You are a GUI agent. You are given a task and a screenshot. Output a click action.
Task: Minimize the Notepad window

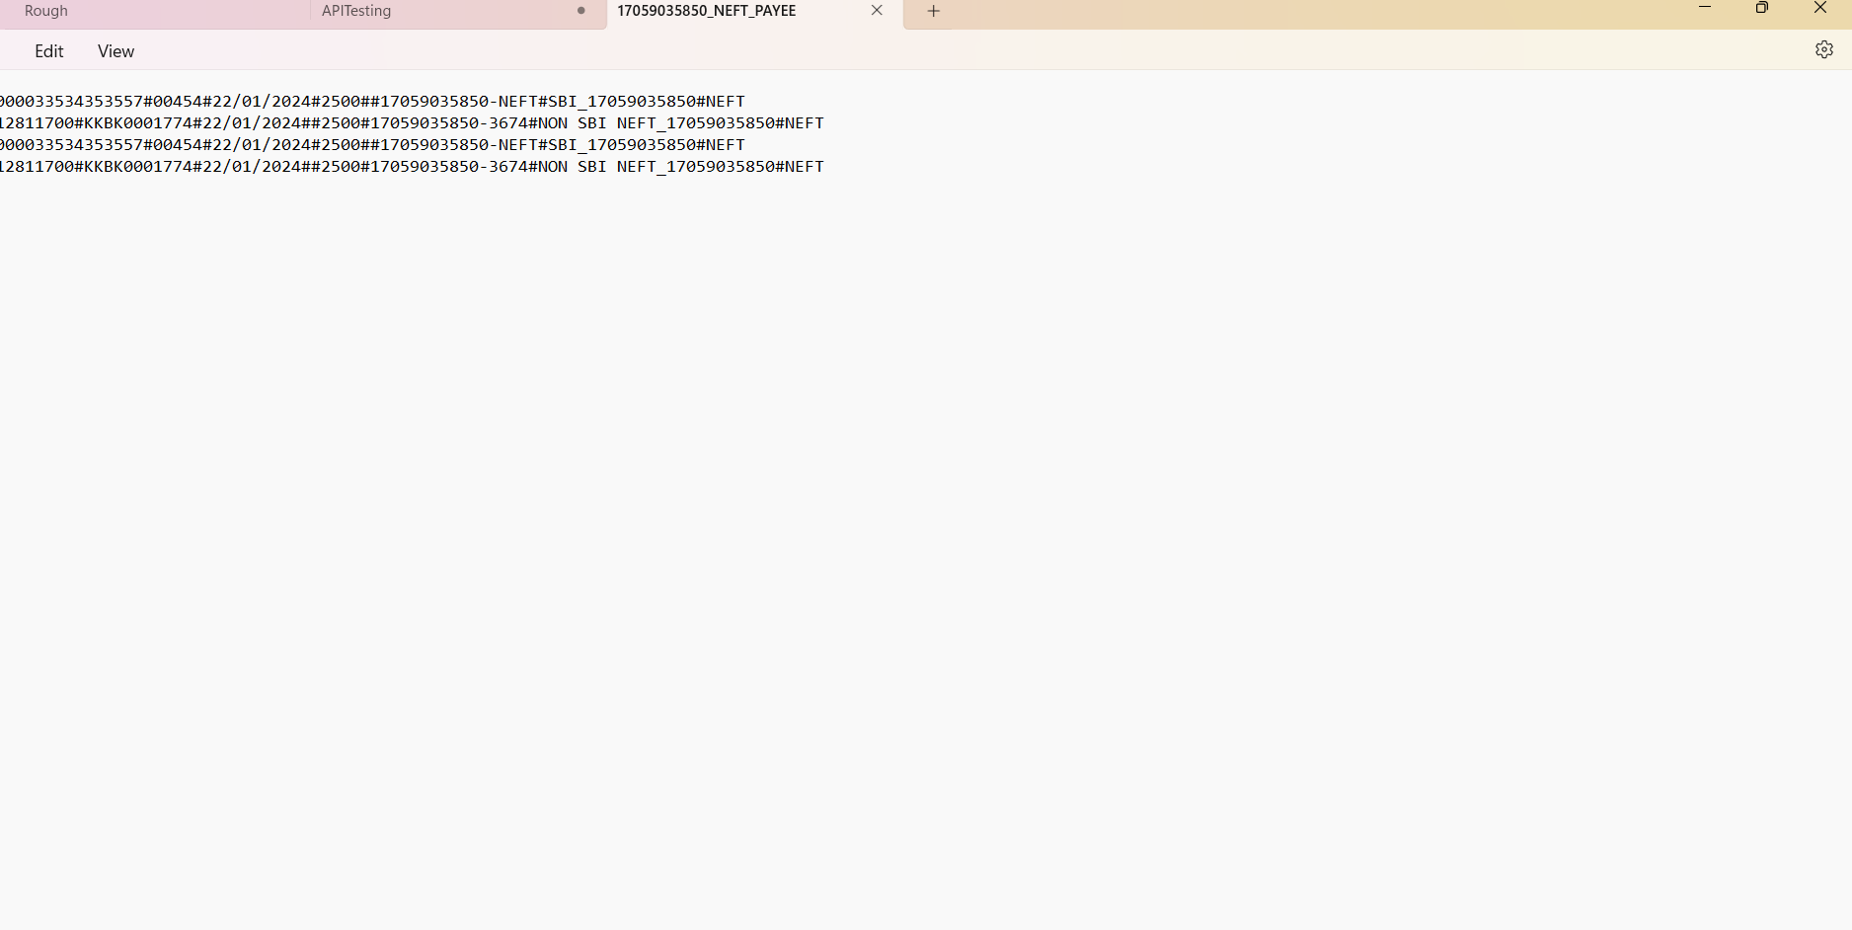tap(1704, 8)
